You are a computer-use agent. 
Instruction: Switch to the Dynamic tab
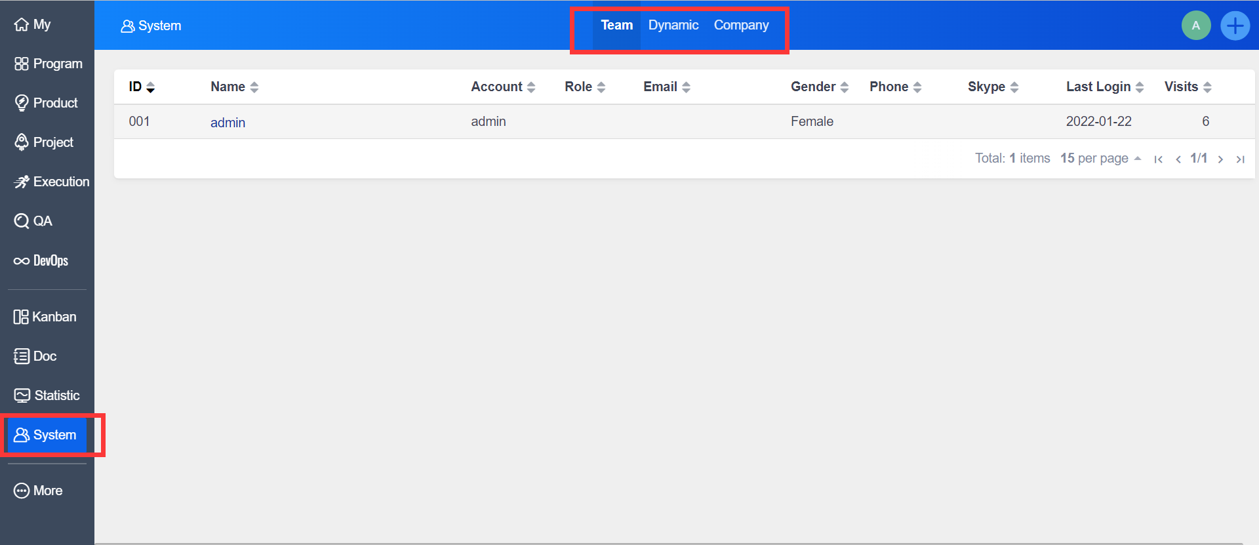pyautogui.click(x=673, y=26)
